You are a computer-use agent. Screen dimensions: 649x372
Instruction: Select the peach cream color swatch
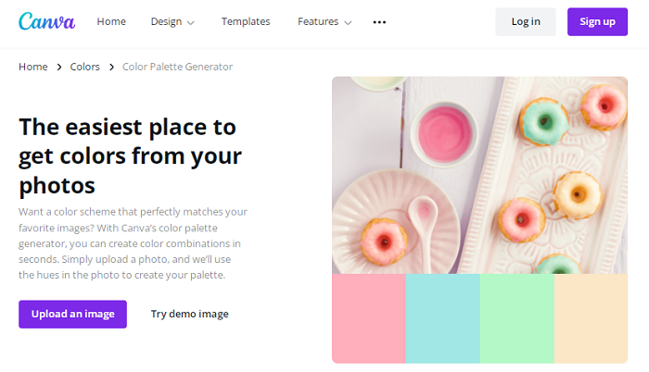coord(591,318)
